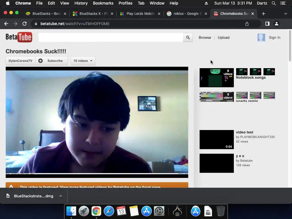Open the Help menu
This screenshot has height=219, width=292.
coord(174,3)
